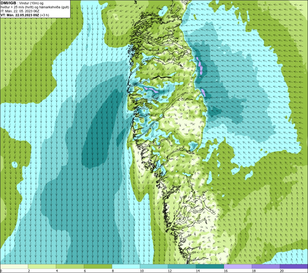This screenshot has height=273, width=308.
Task: Click the 0–2 m/s pale yellow legend swatch
Action: click(x=14, y=266)
